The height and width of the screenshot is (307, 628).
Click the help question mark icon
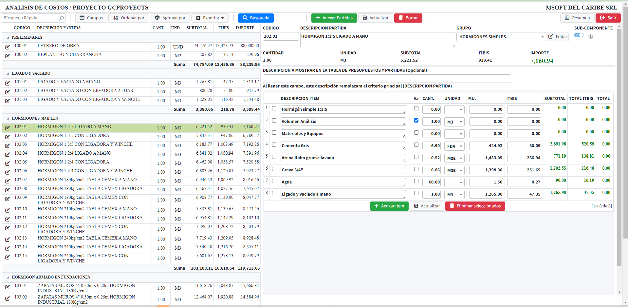click(590, 37)
